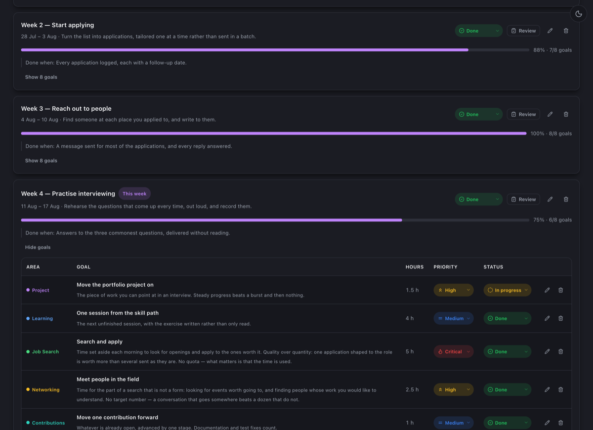The width and height of the screenshot is (593, 430).
Task: Open Medium priority dropdown for skill path goal
Action: point(454,318)
